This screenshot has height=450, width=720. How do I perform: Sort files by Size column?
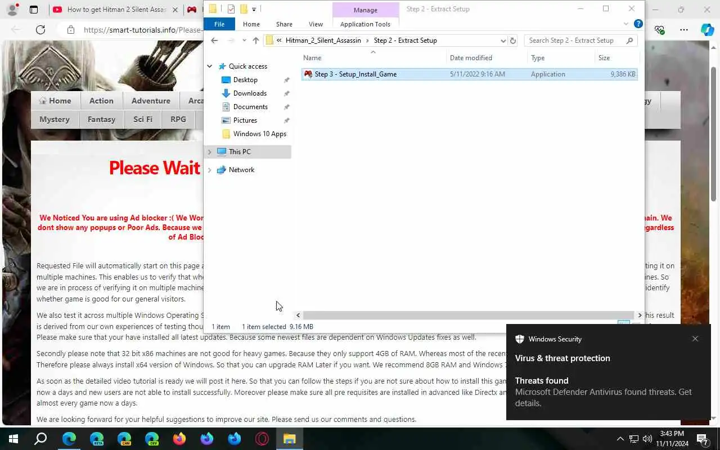[616, 58]
